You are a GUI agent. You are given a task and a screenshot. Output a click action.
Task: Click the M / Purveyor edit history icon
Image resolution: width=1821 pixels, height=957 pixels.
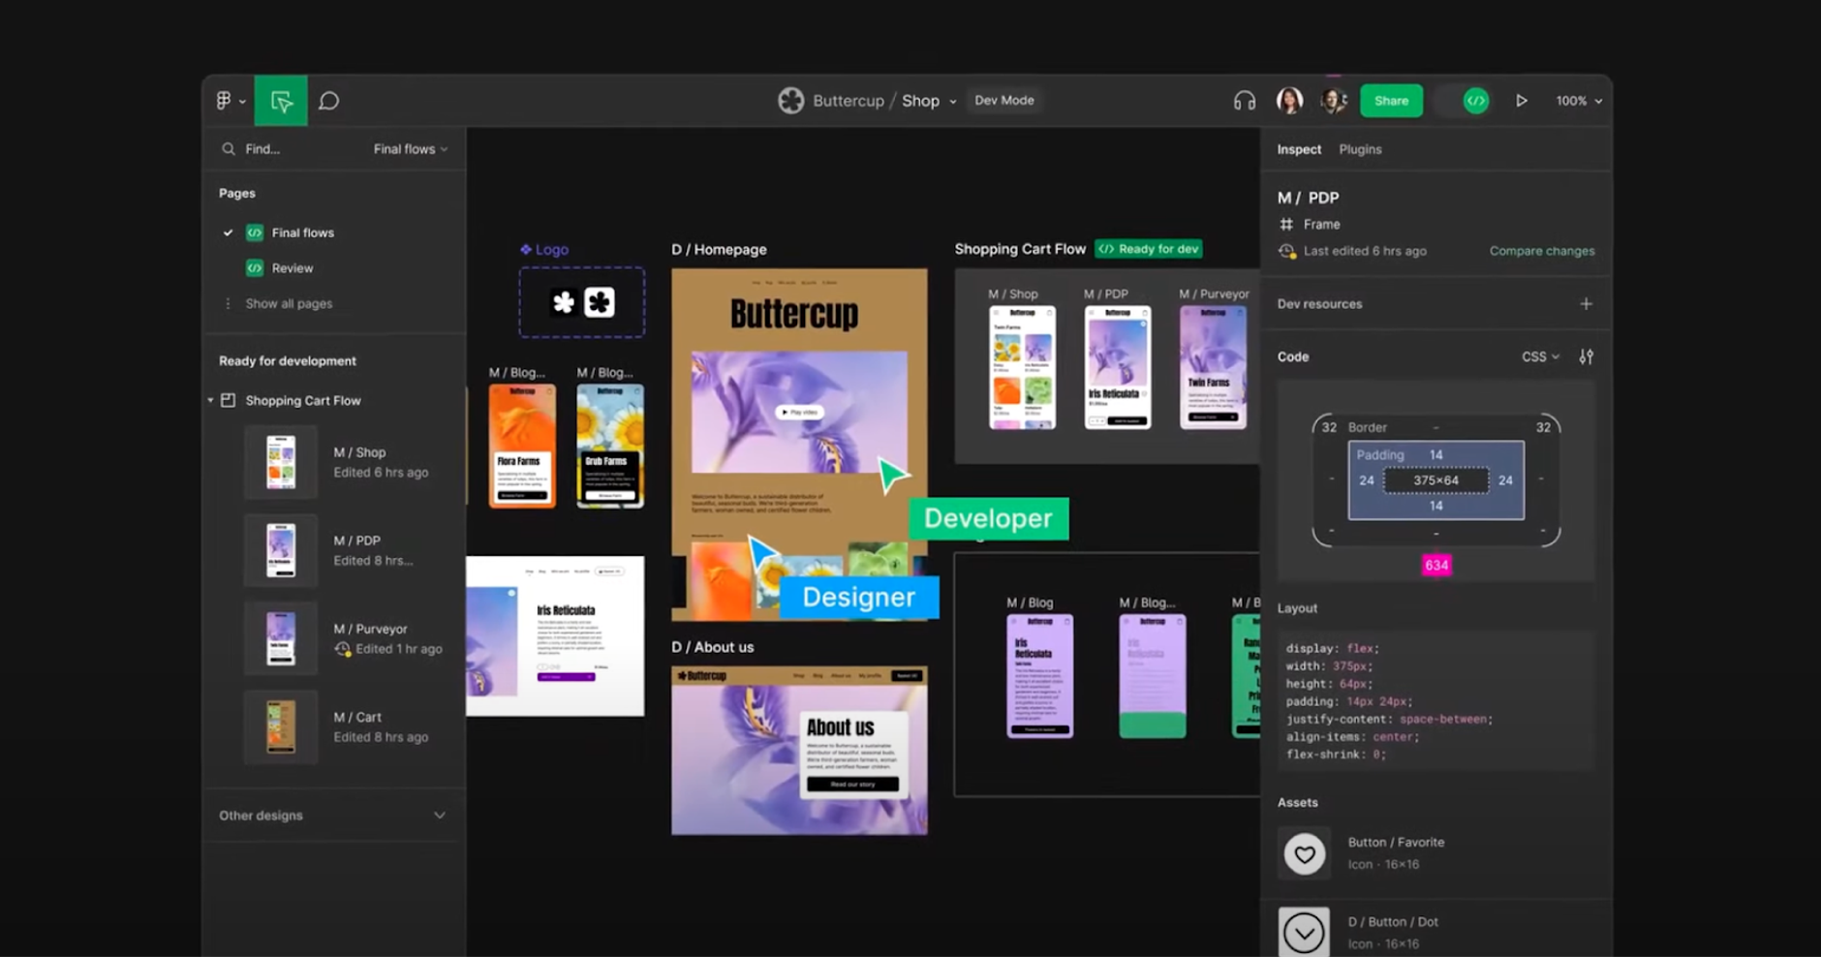click(x=342, y=649)
